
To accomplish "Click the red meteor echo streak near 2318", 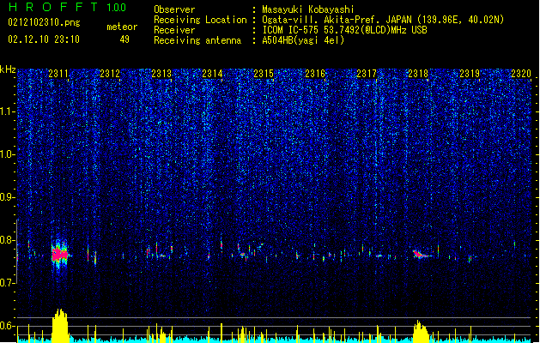I will pos(421,254).
